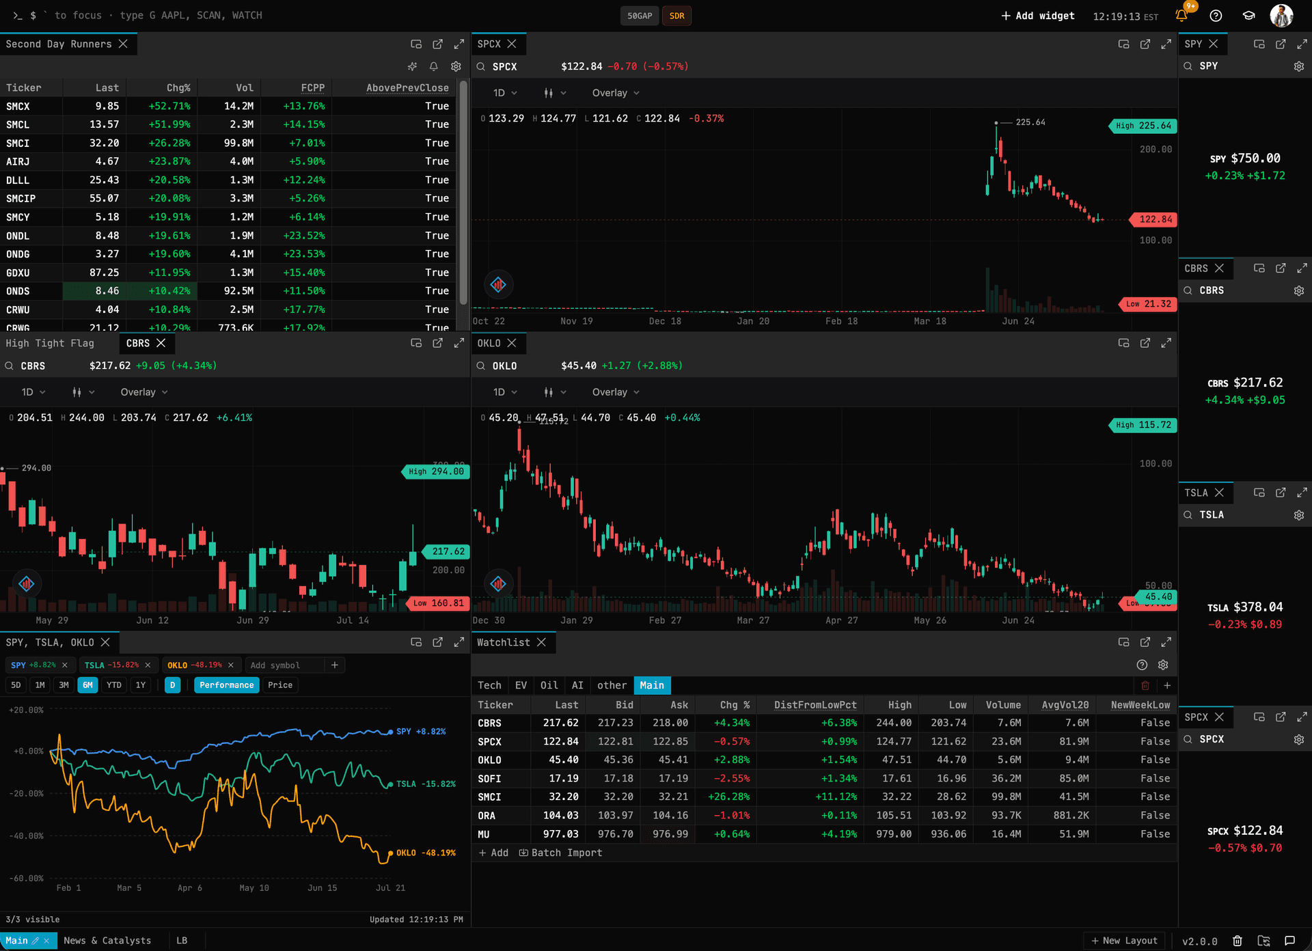Toggle the D interval button in comparison chart
The width and height of the screenshot is (1312, 951).
pyautogui.click(x=172, y=685)
